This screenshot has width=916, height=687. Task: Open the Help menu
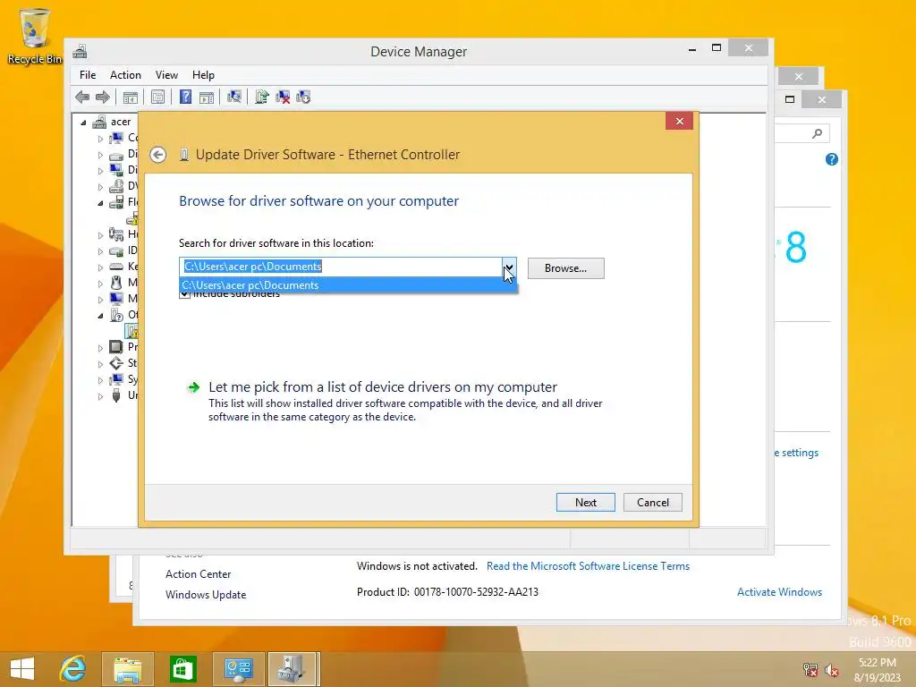203,75
